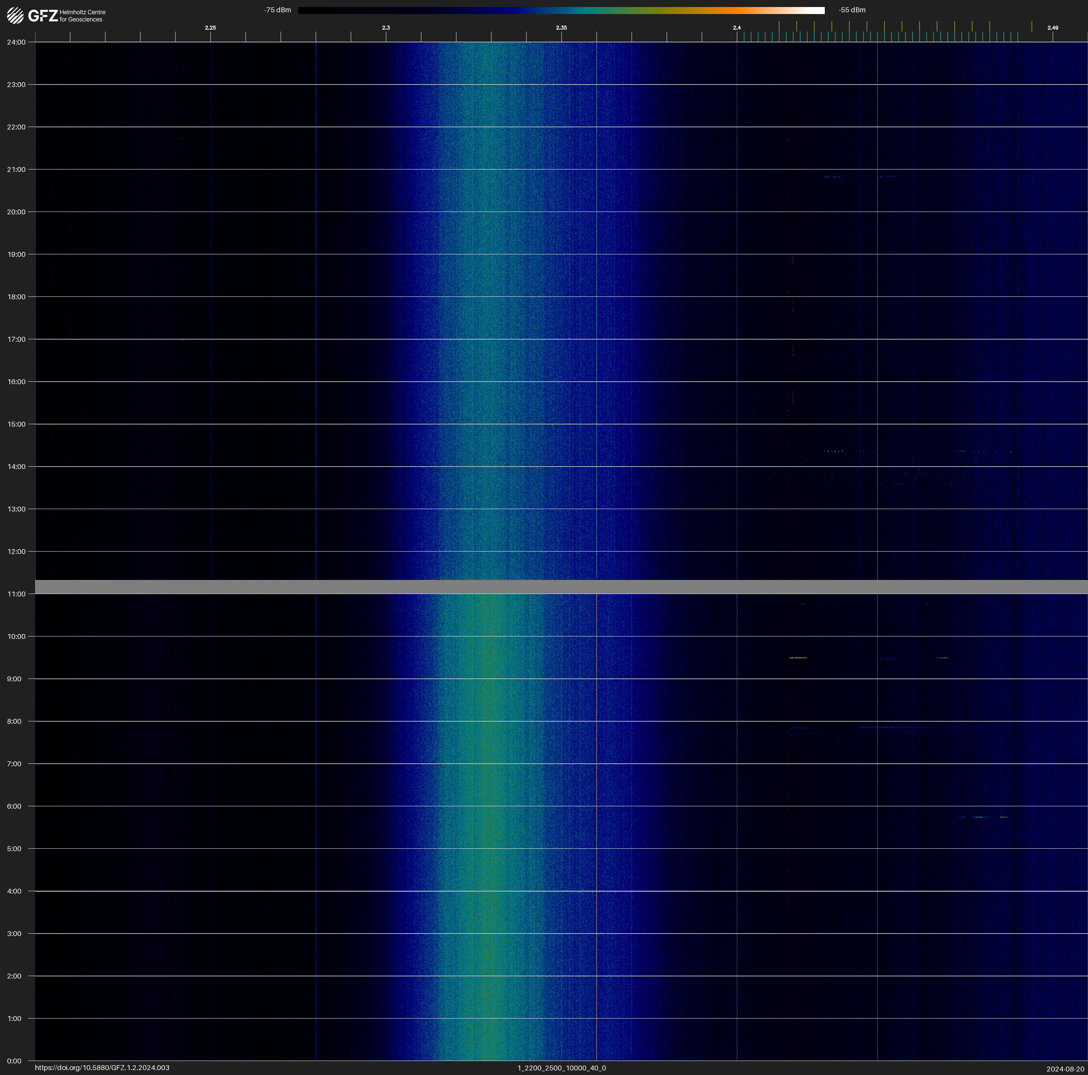Click the -55 dBm scale label
Image resolution: width=1088 pixels, height=1075 pixels.
[x=851, y=10]
